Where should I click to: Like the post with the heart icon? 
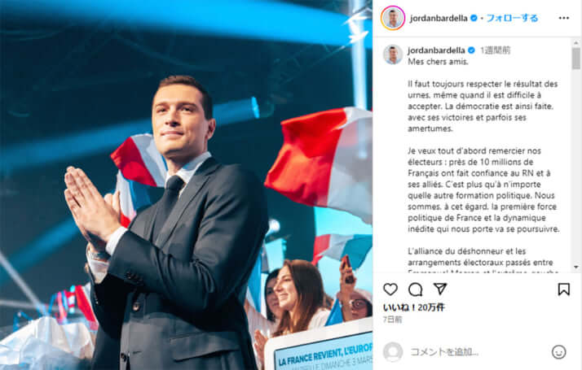point(390,289)
